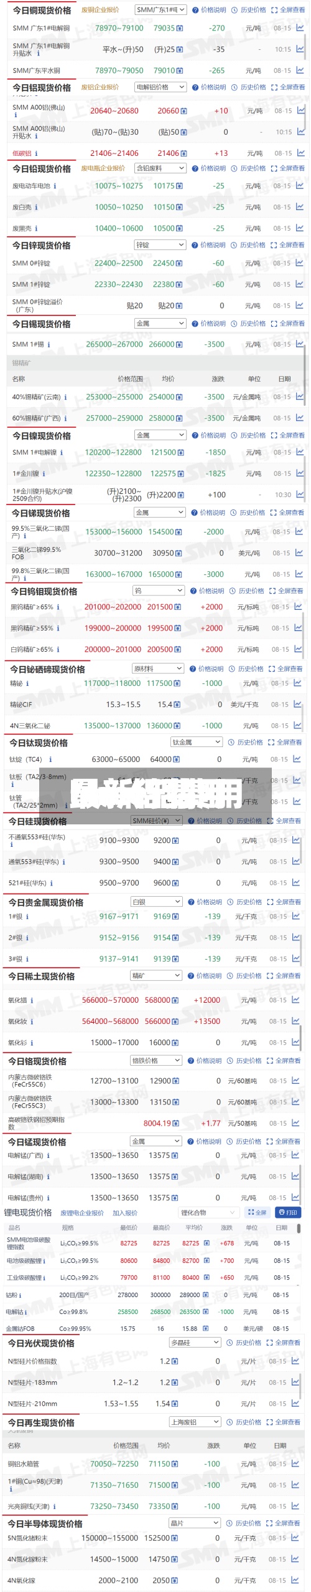Click info icon next to 低碳铝
Screen dimensions: 311x1592
click(x=36, y=153)
